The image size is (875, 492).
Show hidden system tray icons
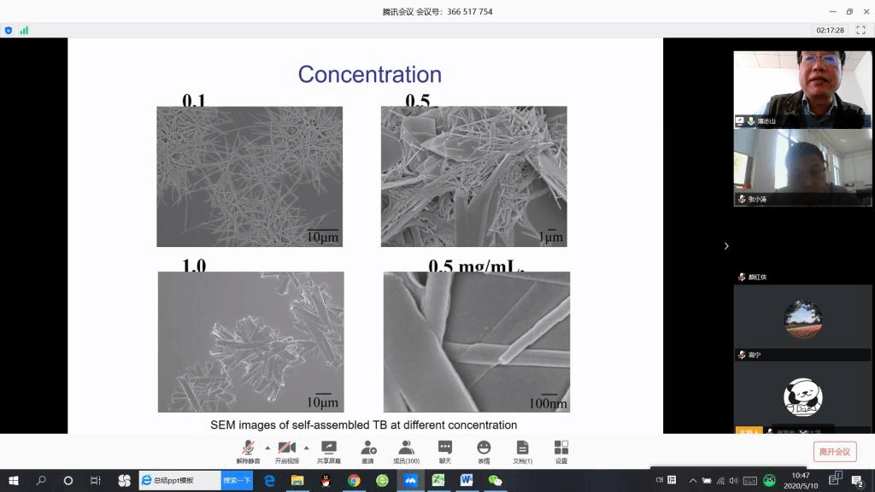(x=692, y=481)
